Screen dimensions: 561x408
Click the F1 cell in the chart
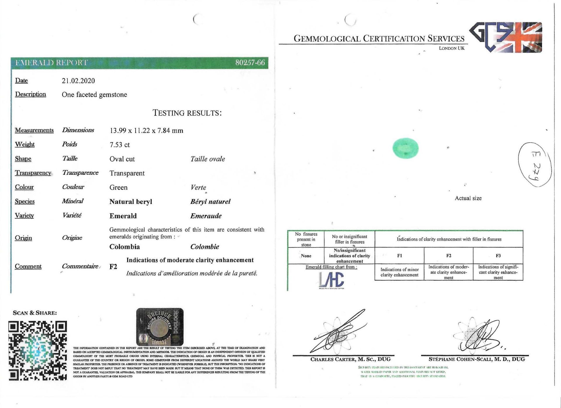point(399,256)
